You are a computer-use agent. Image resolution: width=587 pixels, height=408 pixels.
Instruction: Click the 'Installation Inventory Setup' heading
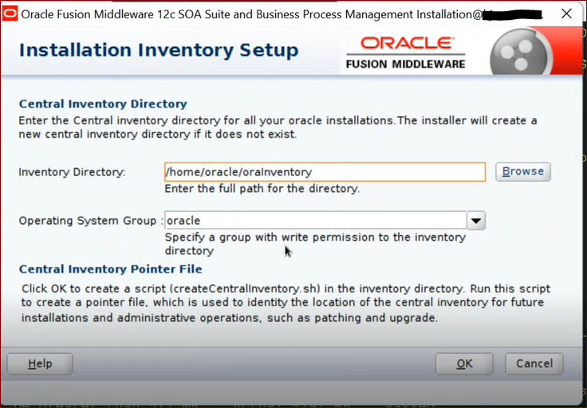pyautogui.click(x=159, y=50)
